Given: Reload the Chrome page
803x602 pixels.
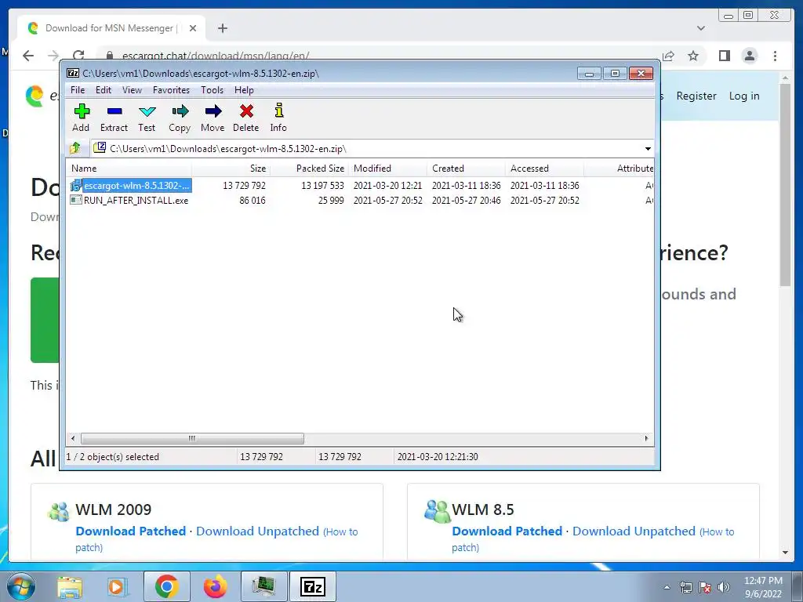Looking at the screenshot, I should (78, 56).
